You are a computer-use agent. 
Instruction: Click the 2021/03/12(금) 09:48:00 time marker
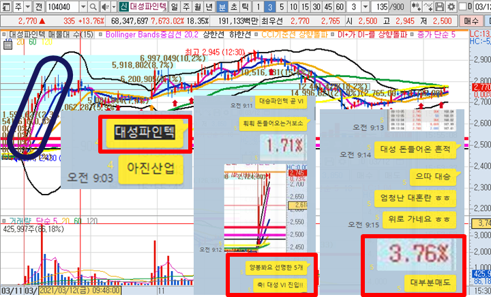click(x=80, y=290)
